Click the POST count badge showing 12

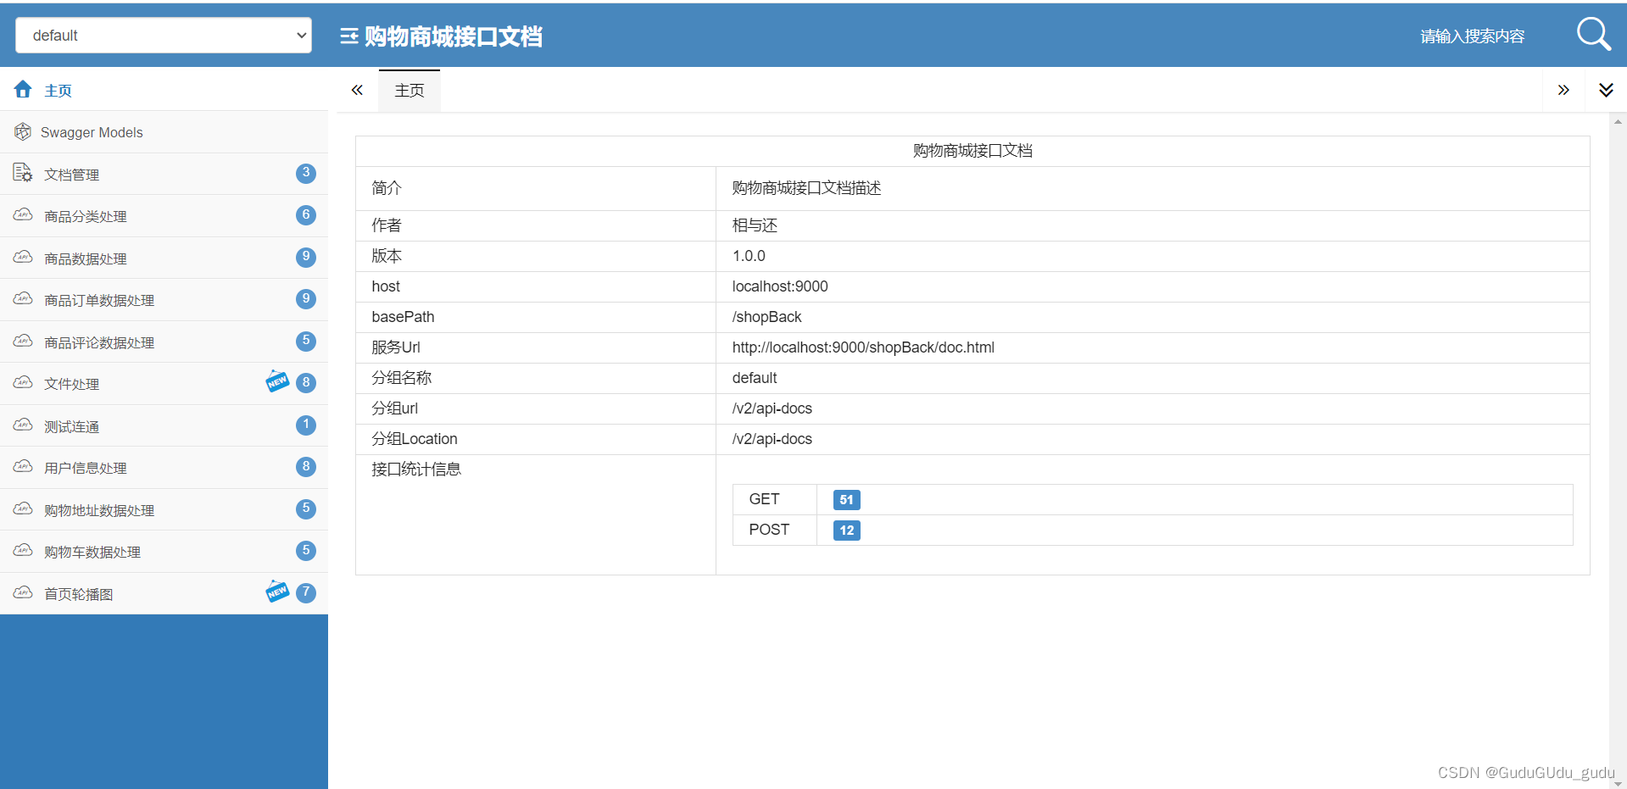[845, 530]
